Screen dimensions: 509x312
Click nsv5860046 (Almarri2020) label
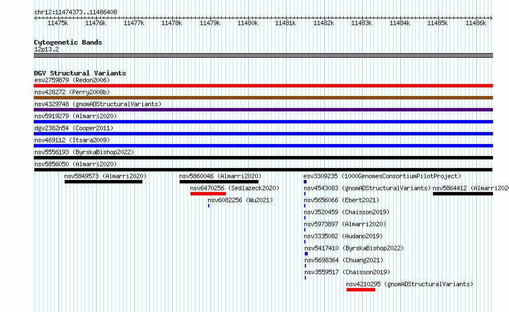(220, 176)
